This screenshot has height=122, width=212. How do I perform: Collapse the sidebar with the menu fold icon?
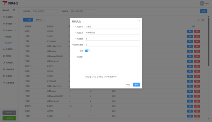(14, 10)
